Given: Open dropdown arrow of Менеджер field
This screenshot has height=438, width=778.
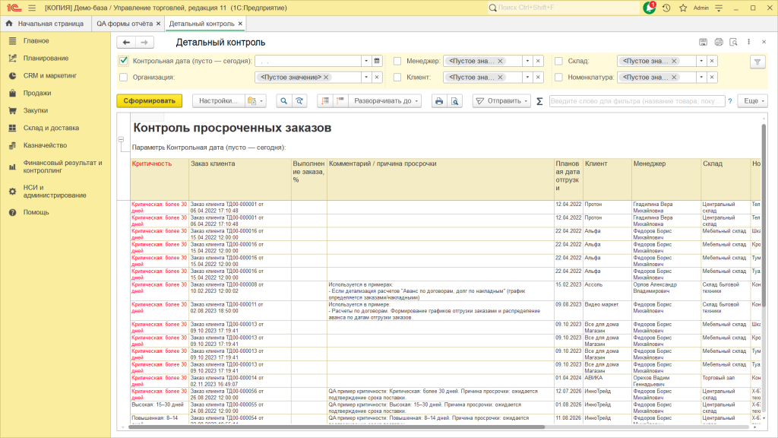Looking at the screenshot, I should pos(527,61).
